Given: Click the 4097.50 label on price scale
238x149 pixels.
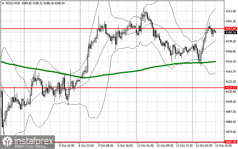Looking at the screenshot, I should 231,112.
